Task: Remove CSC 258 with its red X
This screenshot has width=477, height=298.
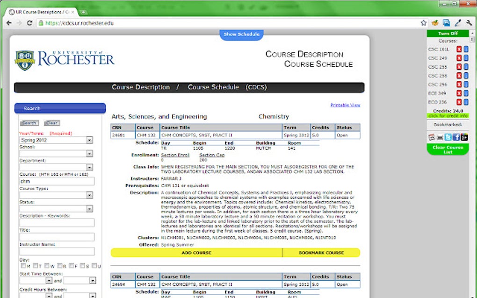Action: (x=459, y=75)
